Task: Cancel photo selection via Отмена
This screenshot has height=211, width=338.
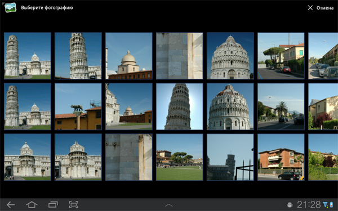Action: click(x=325, y=8)
